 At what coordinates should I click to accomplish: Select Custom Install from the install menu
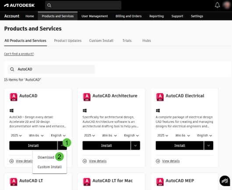coord(49,167)
